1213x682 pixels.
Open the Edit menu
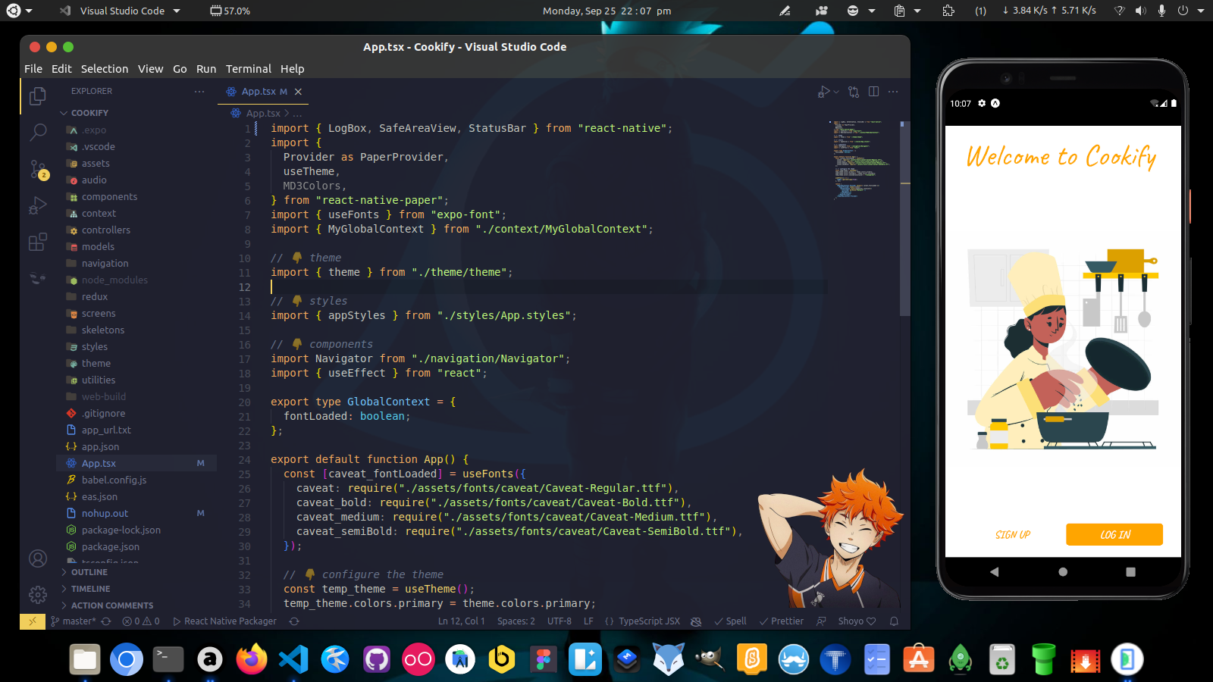(61, 69)
